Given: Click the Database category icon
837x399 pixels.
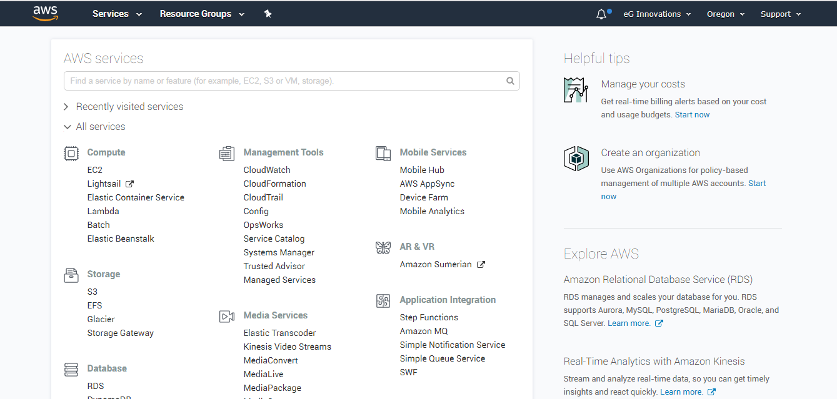Looking at the screenshot, I should coord(71,369).
